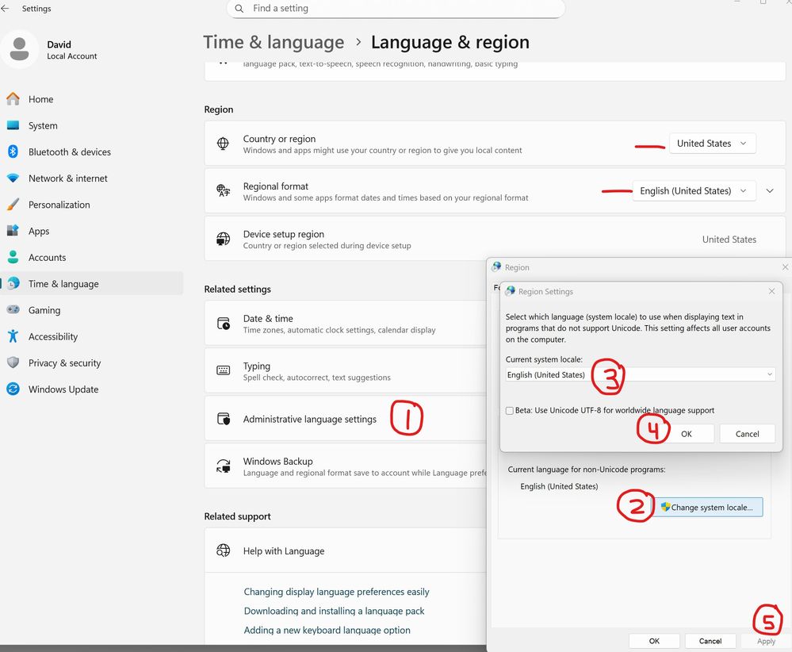Click Cancel in Region Settings dialog

pos(747,434)
